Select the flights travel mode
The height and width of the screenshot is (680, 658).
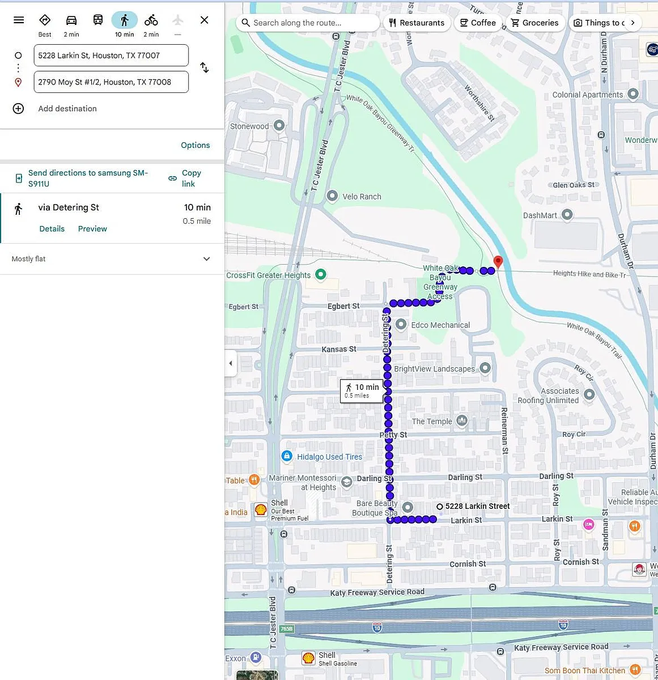(177, 25)
